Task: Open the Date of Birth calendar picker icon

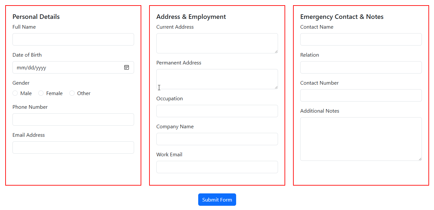Action: coord(127,67)
